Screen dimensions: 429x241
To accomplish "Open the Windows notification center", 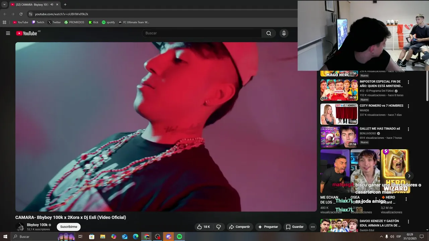I will coord(422,237).
